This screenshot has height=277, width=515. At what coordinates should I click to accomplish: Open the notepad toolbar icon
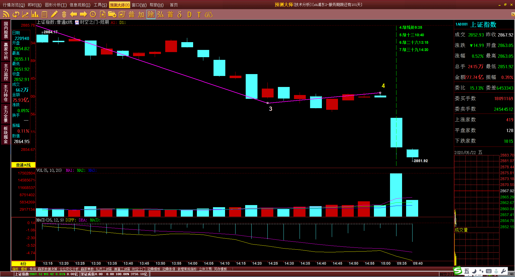coord(45,14)
